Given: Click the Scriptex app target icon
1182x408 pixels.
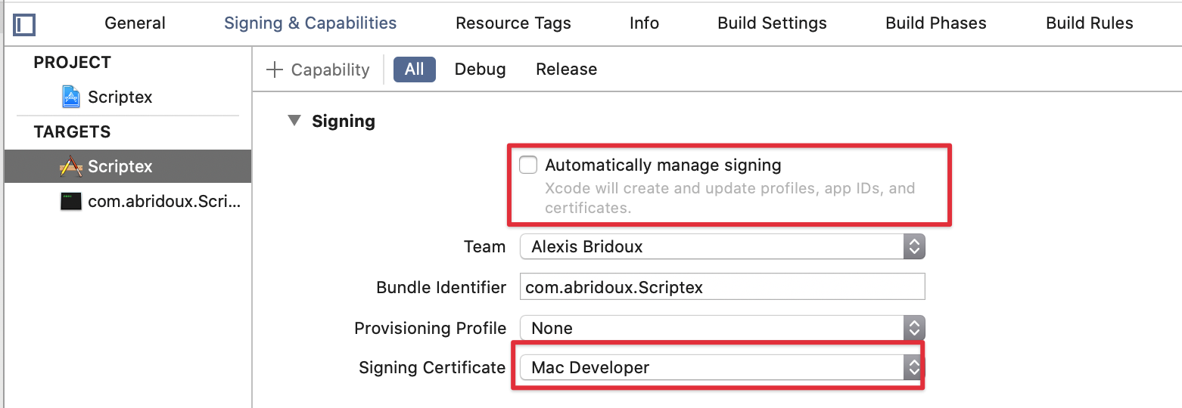Looking at the screenshot, I should [x=71, y=166].
